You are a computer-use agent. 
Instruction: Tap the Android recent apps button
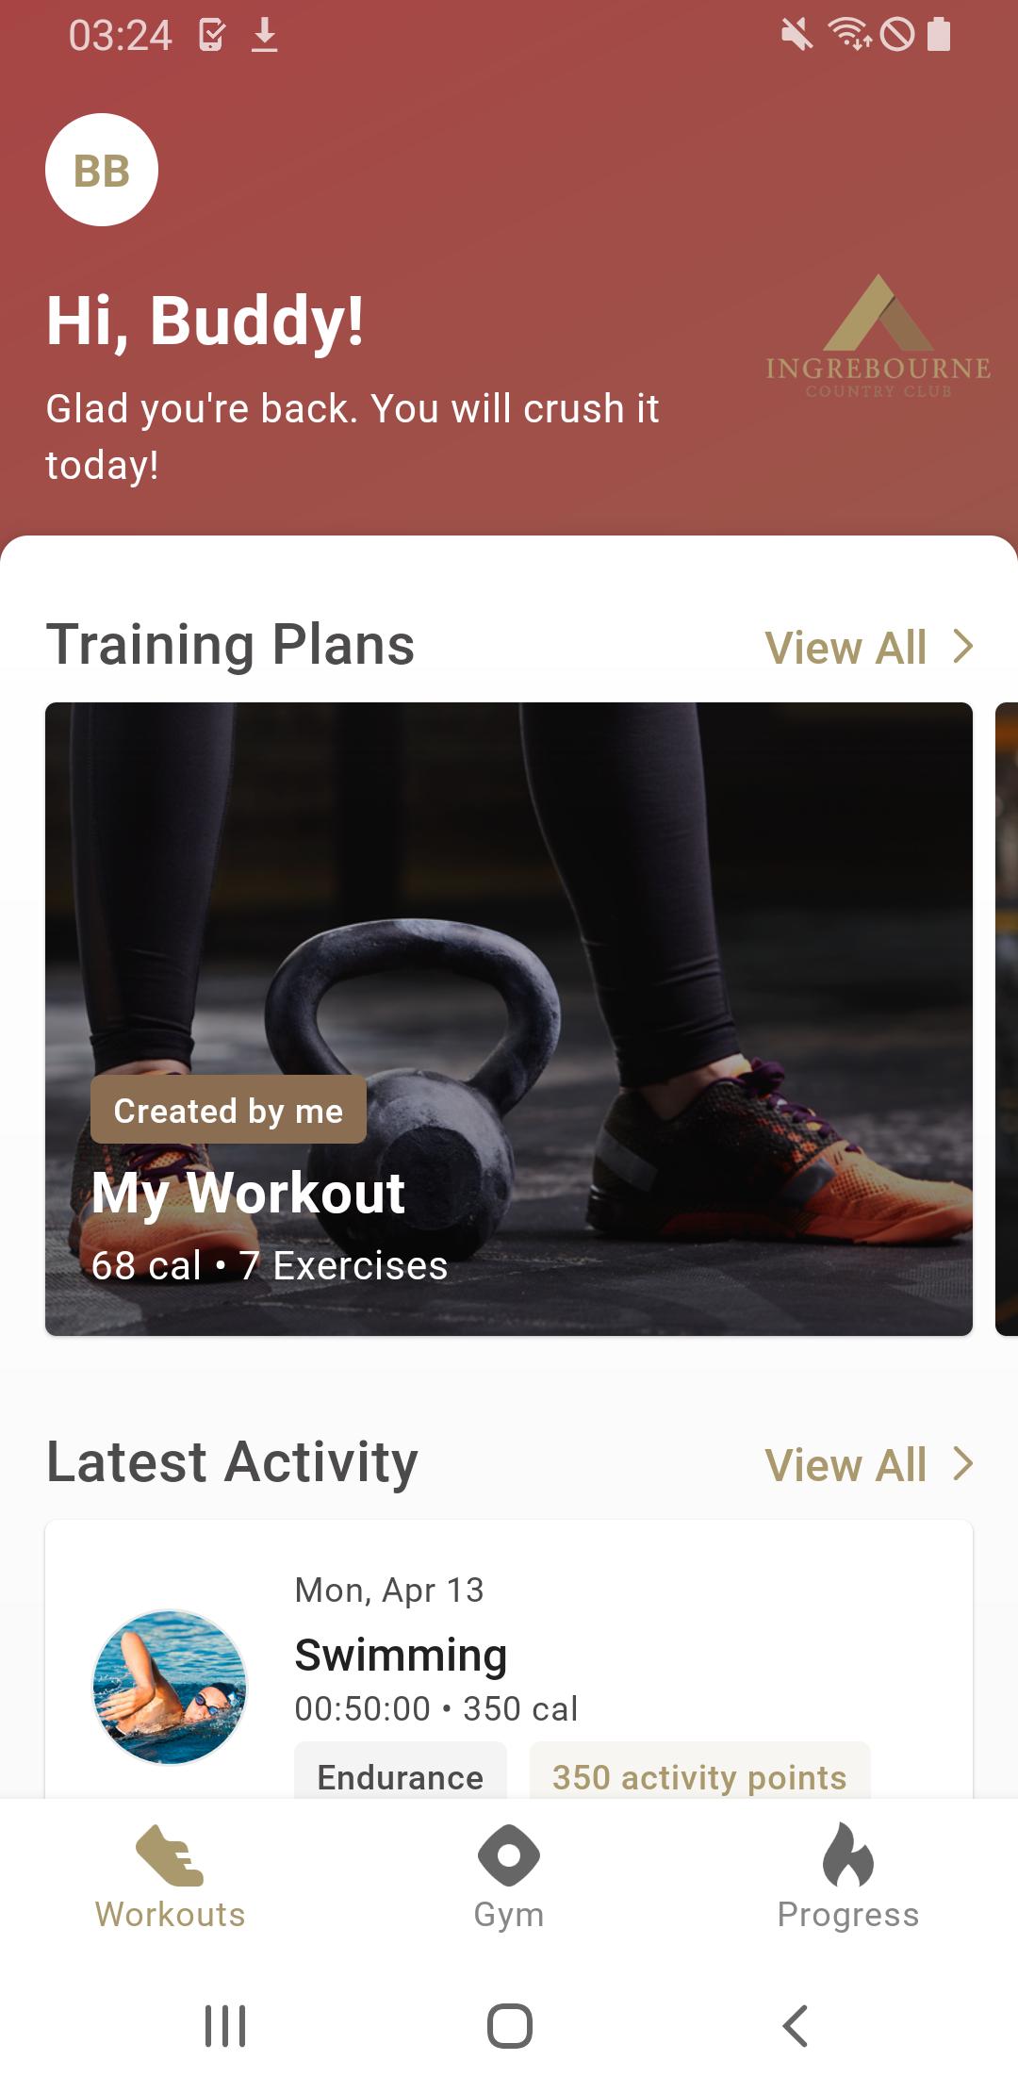click(x=225, y=2025)
